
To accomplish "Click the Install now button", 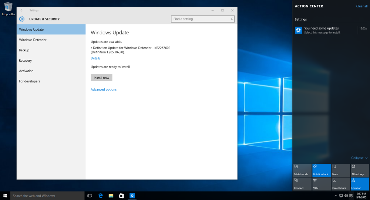I will [x=101, y=78].
